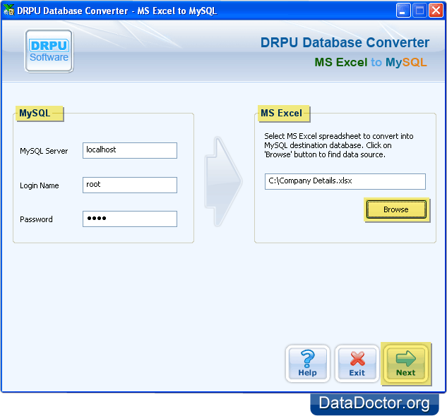Click the 'MySQL Server' label

point(44,151)
